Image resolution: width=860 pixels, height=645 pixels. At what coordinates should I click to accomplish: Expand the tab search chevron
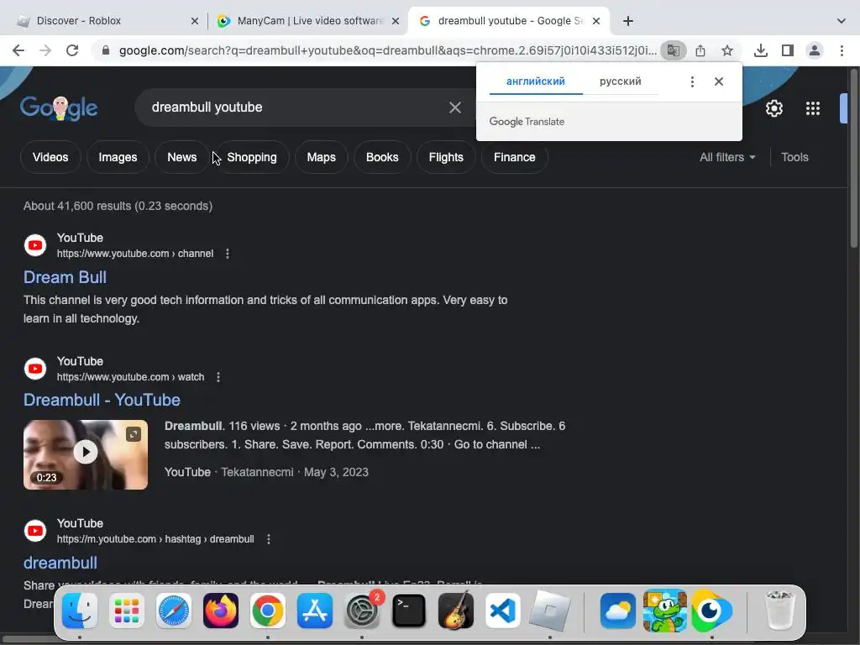[842, 21]
